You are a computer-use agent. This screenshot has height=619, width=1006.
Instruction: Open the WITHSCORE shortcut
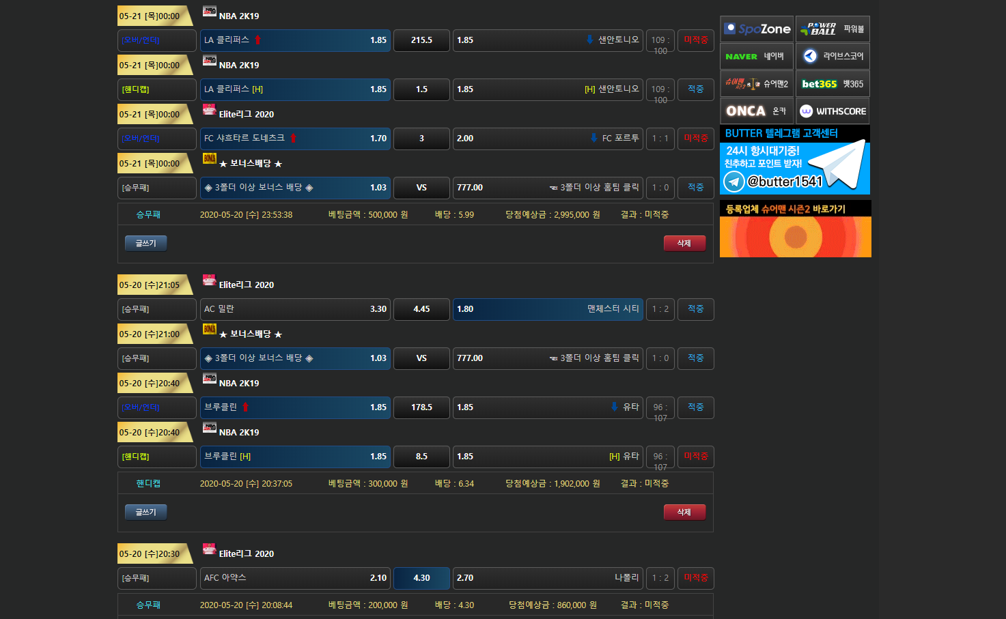pyautogui.click(x=833, y=111)
